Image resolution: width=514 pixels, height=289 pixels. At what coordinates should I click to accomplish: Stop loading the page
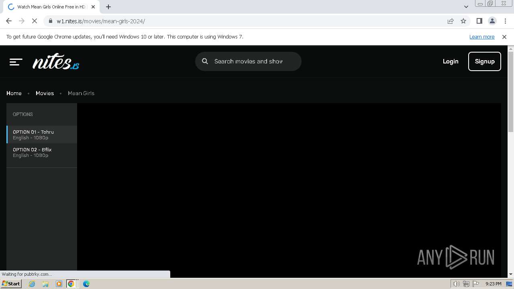coord(35,21)
